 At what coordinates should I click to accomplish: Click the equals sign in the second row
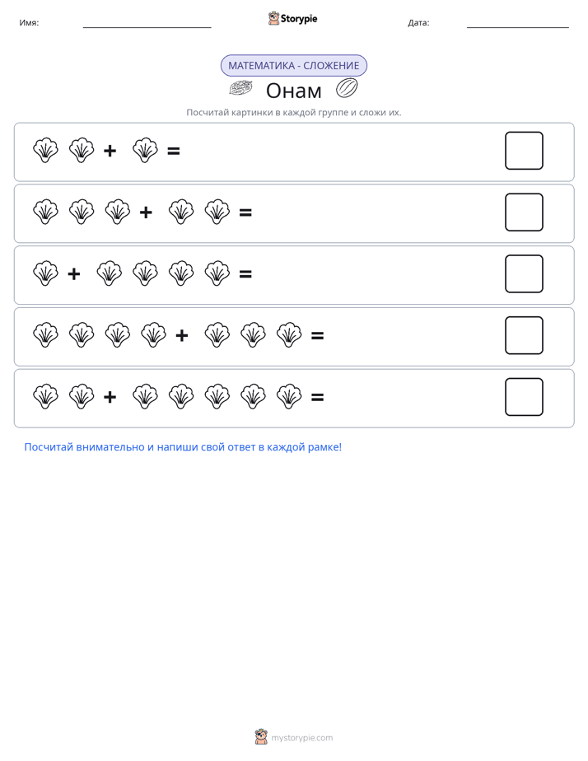pos(245,212)
